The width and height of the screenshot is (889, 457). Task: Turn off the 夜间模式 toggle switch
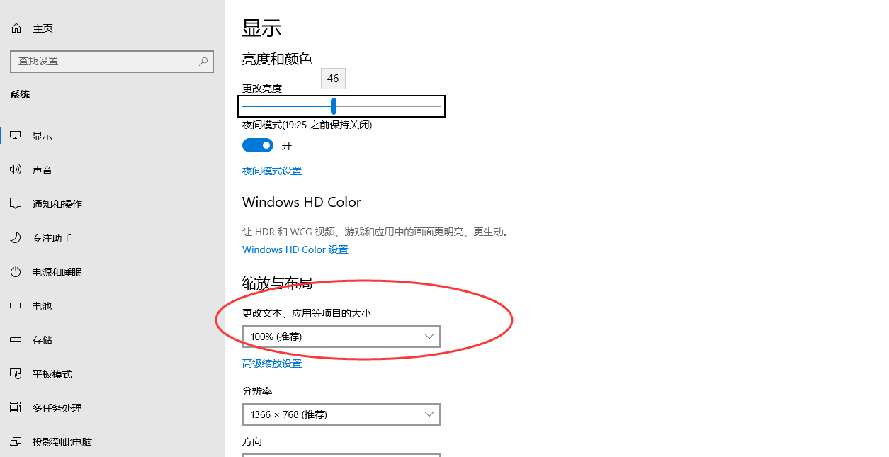[x=258, y=145]
